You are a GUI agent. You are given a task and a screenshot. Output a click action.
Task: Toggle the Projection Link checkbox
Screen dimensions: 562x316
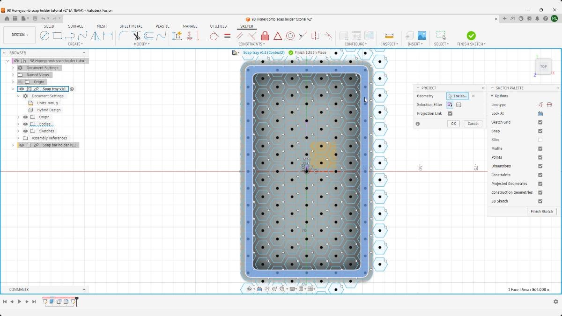[x=450, y=113]
